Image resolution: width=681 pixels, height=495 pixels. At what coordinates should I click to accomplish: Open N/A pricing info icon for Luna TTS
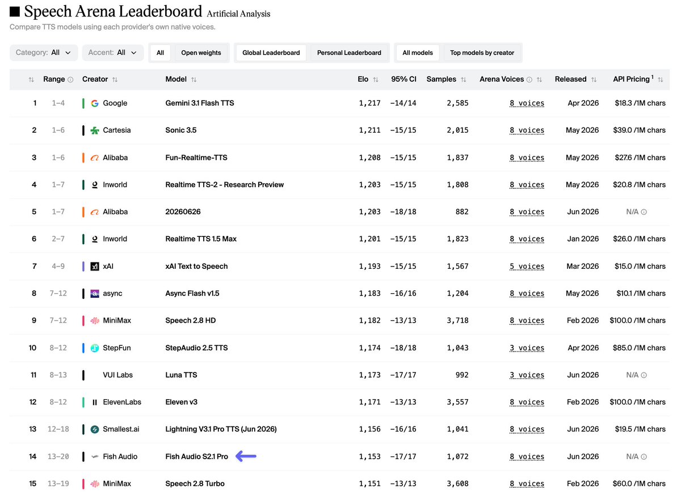click(644, 375)
